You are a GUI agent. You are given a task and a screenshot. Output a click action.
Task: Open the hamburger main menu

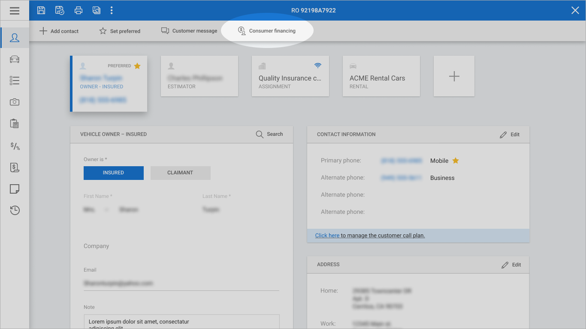[x=15, y=11]
